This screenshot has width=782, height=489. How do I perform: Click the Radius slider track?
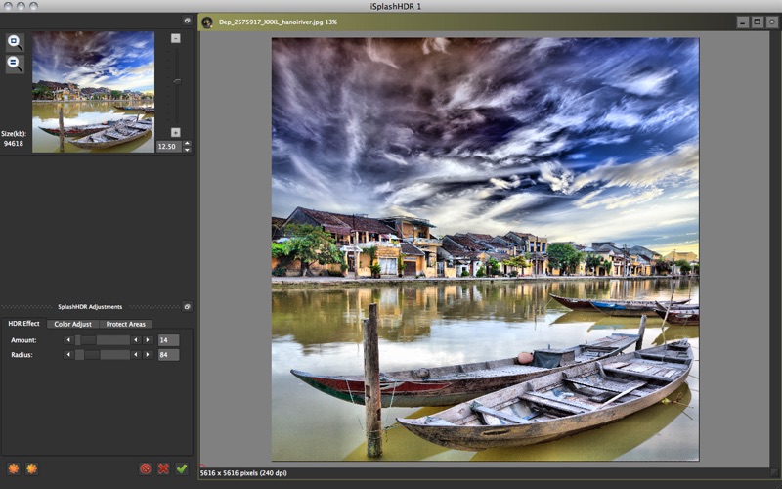(103, 355)
